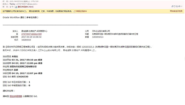
Task: Click the third mail toolbar icon
Action: pos(177,6)
